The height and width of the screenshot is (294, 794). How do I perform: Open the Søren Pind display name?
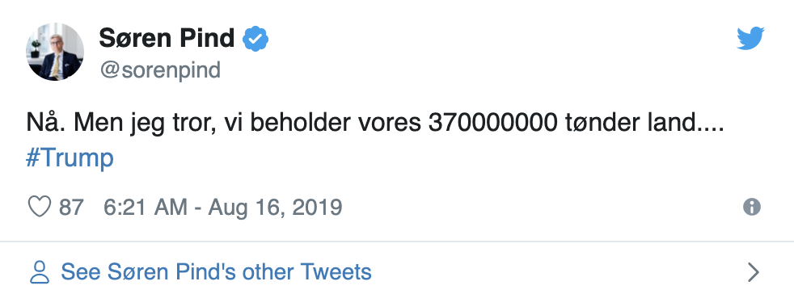point(167,39)
